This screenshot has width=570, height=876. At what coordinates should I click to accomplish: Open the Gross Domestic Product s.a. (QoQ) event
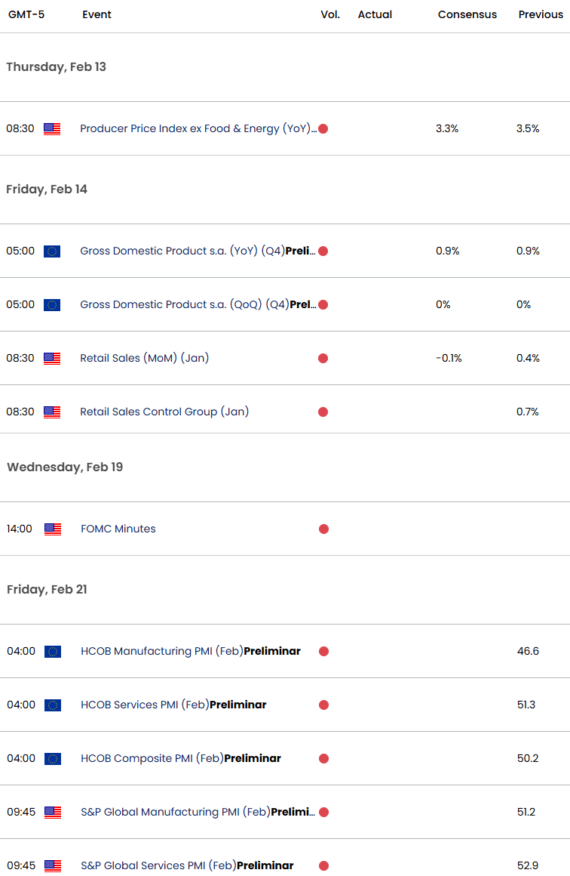198,305
